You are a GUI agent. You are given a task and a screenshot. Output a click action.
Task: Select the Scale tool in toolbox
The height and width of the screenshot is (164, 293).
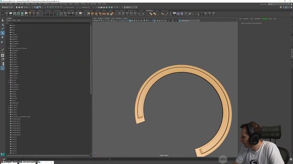coord(2,42)
